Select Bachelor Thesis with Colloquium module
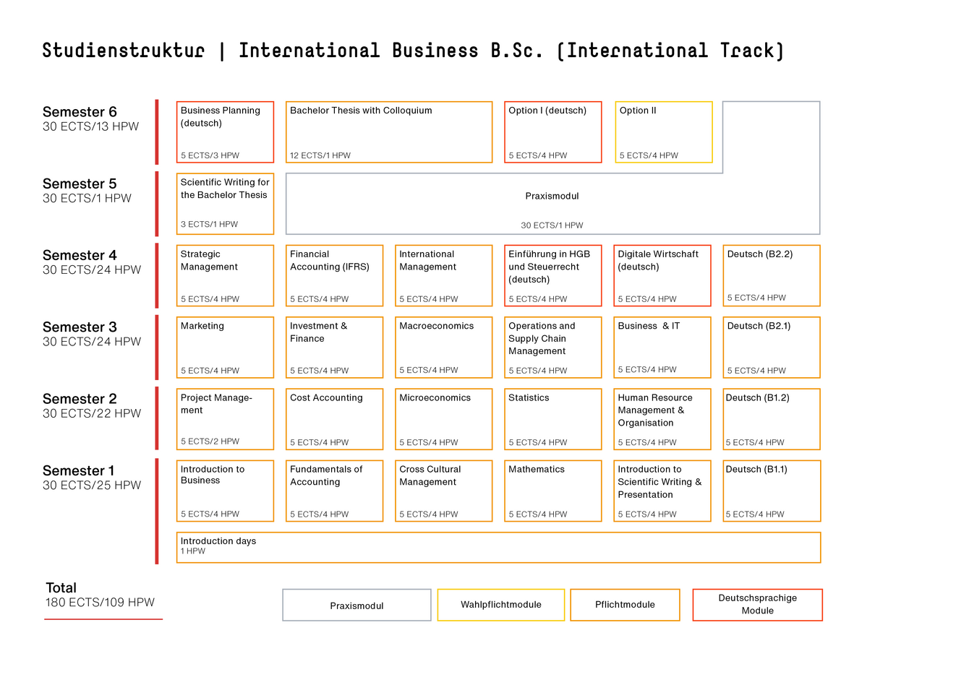969x685 pixels. click(x=389, y=132)
